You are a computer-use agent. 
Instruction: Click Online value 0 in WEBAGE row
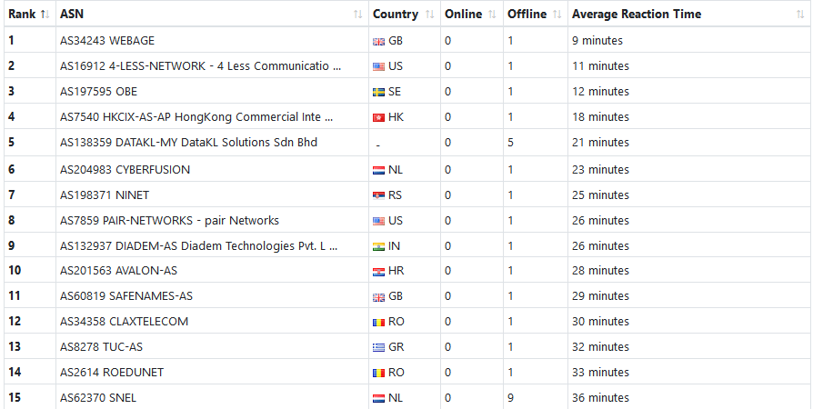coord(448,40)
